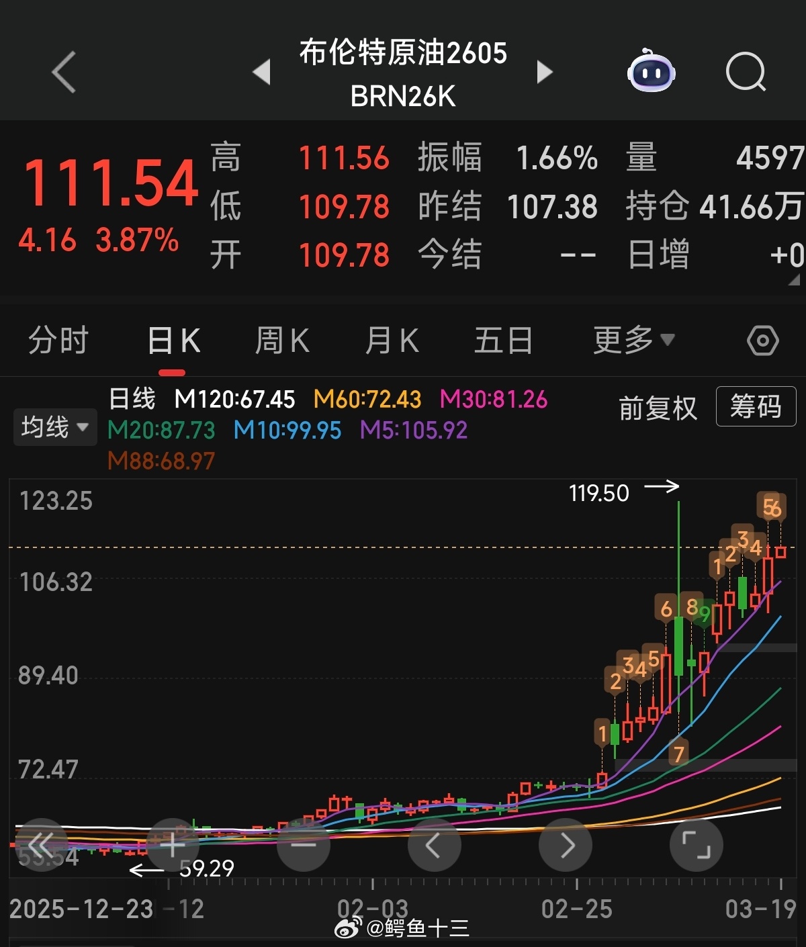
Task: Tap the amplitude value 1.66%
Action: pos(557,159)
